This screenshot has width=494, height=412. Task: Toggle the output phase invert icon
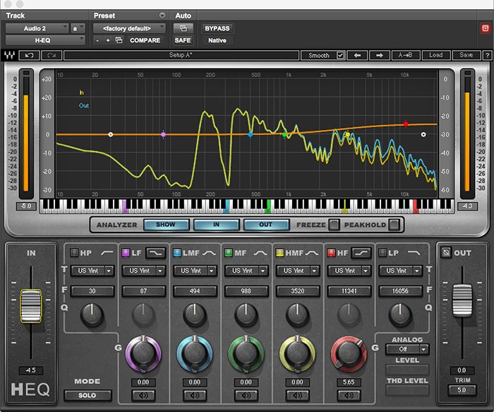click(x=446, y=252)
